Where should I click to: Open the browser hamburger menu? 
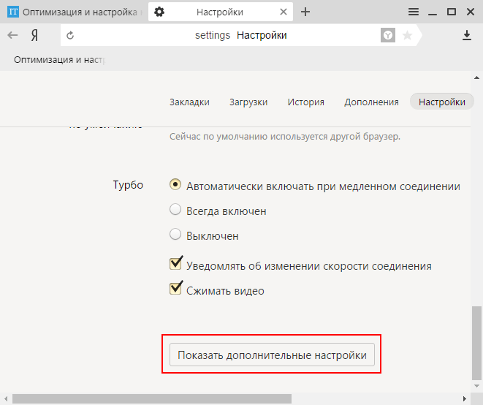point(414,12)
